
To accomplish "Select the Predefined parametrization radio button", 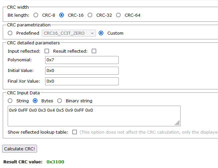I will (10, 33).
